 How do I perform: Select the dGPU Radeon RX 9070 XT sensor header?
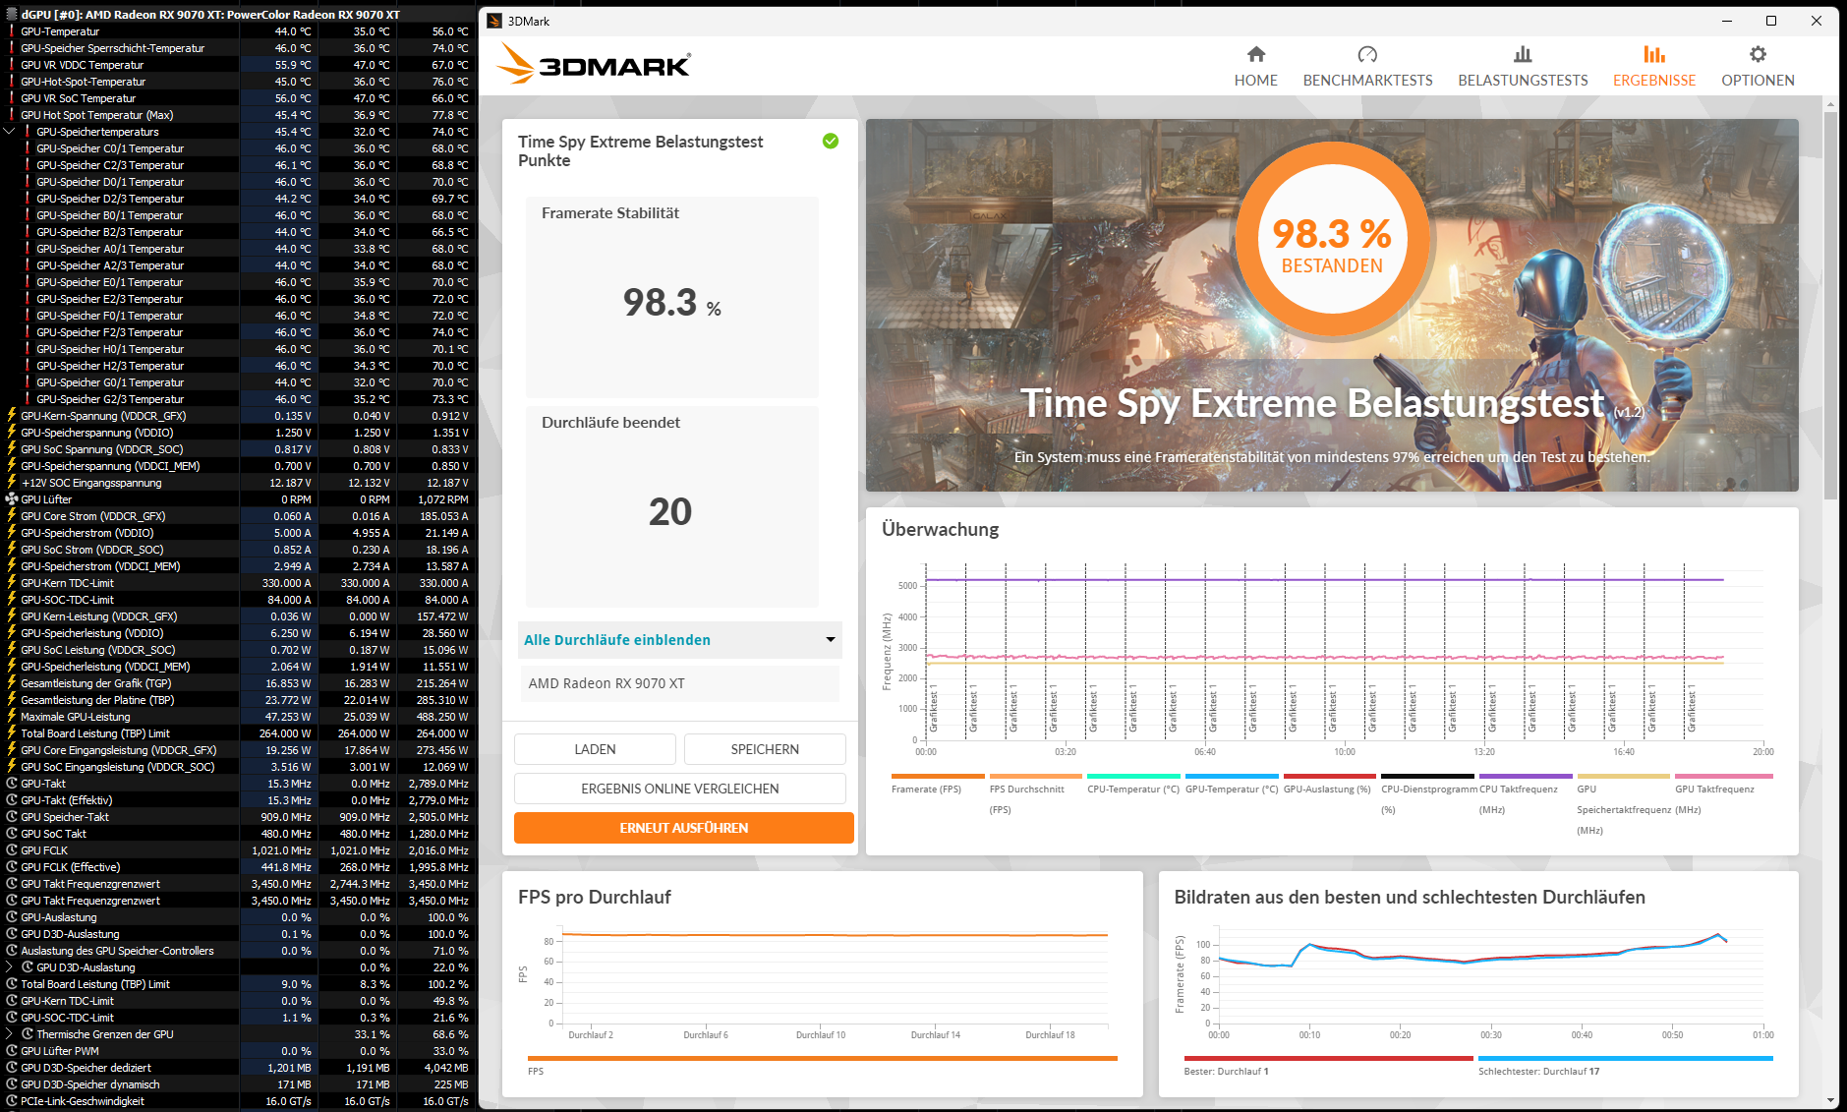point(239,15)
